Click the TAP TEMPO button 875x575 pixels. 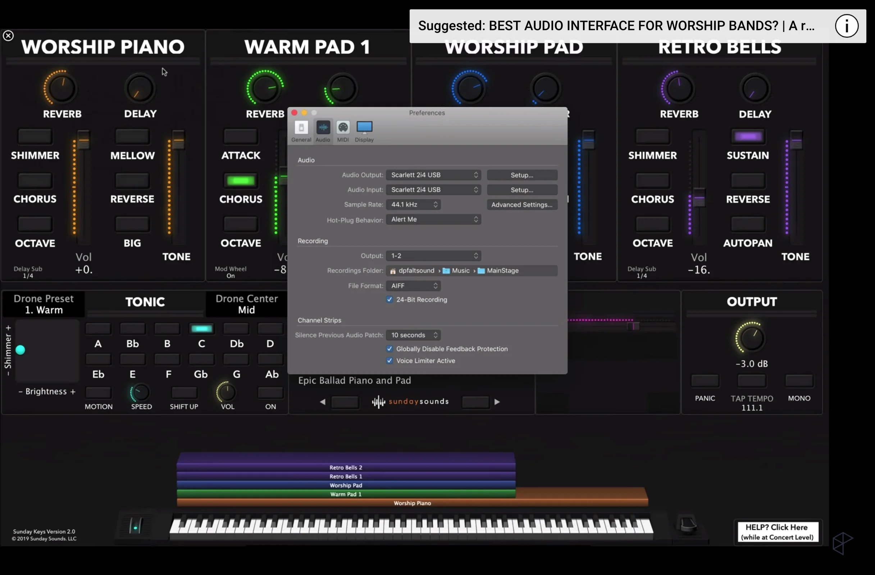click(x=752, y=381)
